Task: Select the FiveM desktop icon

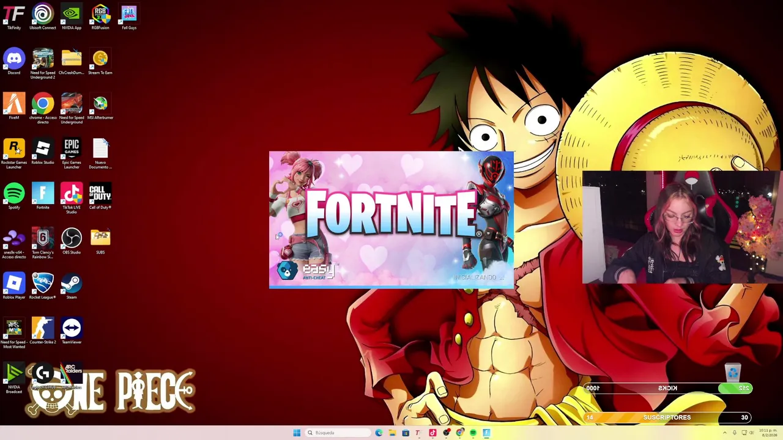Action: point(14,106)
